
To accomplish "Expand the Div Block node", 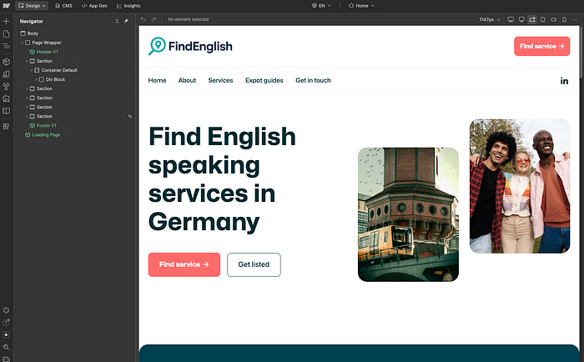I will coord(36,79).
